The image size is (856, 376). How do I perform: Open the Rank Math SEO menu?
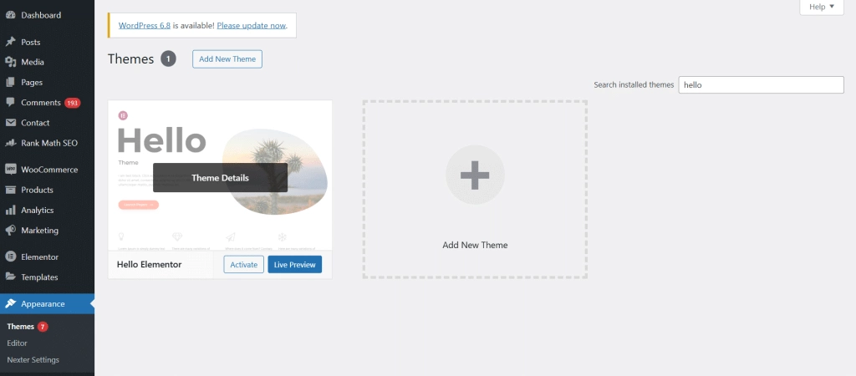pyautogui.click(x=48, y=143)
